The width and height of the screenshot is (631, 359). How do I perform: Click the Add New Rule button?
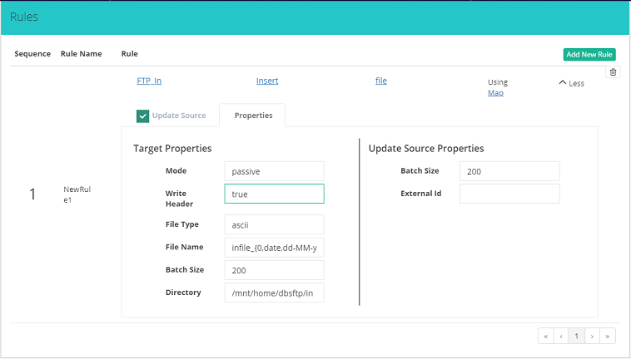tap(589, 54)
